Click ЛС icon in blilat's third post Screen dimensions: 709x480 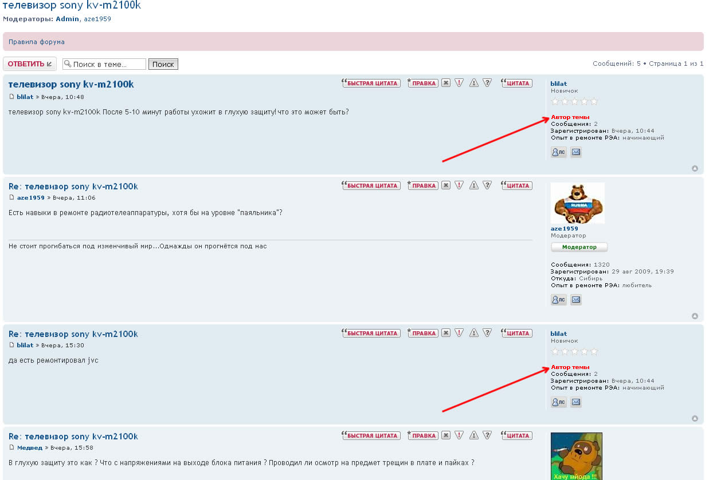coord(558,402)
